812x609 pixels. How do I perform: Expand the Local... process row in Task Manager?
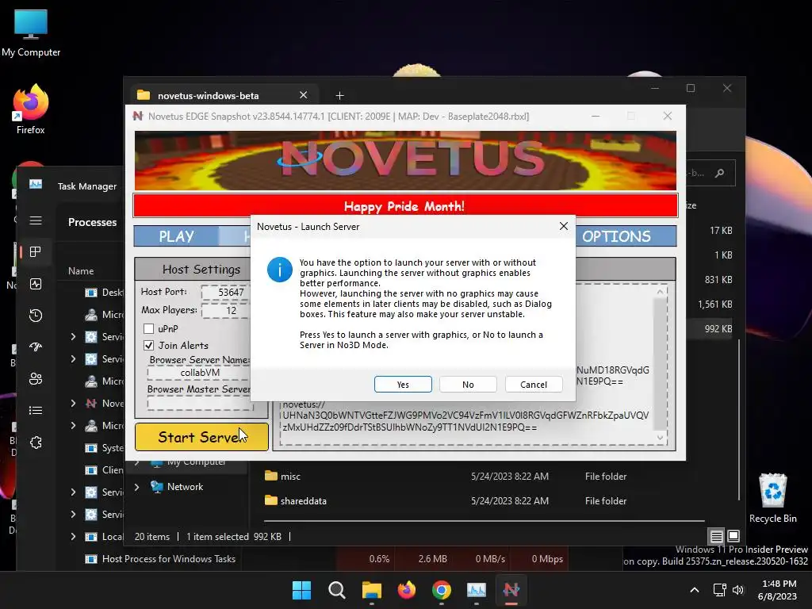[73, 537]
